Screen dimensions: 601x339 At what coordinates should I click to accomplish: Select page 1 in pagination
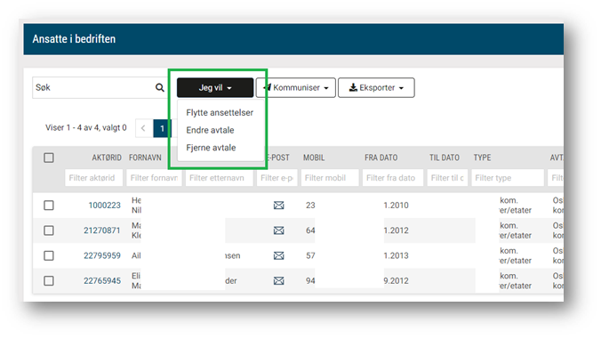162,128
